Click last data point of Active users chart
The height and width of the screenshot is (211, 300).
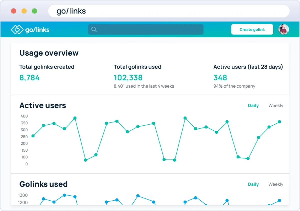pos(279,122)
